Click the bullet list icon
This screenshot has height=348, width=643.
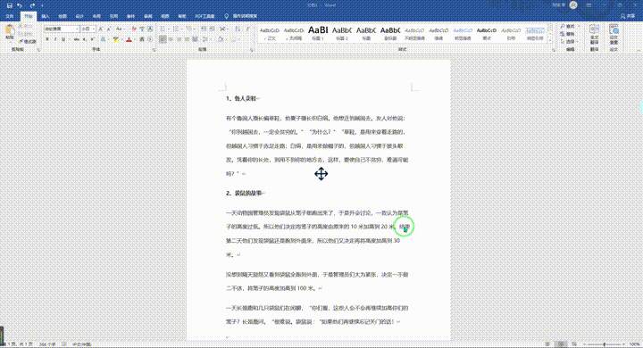coord(163,29)
